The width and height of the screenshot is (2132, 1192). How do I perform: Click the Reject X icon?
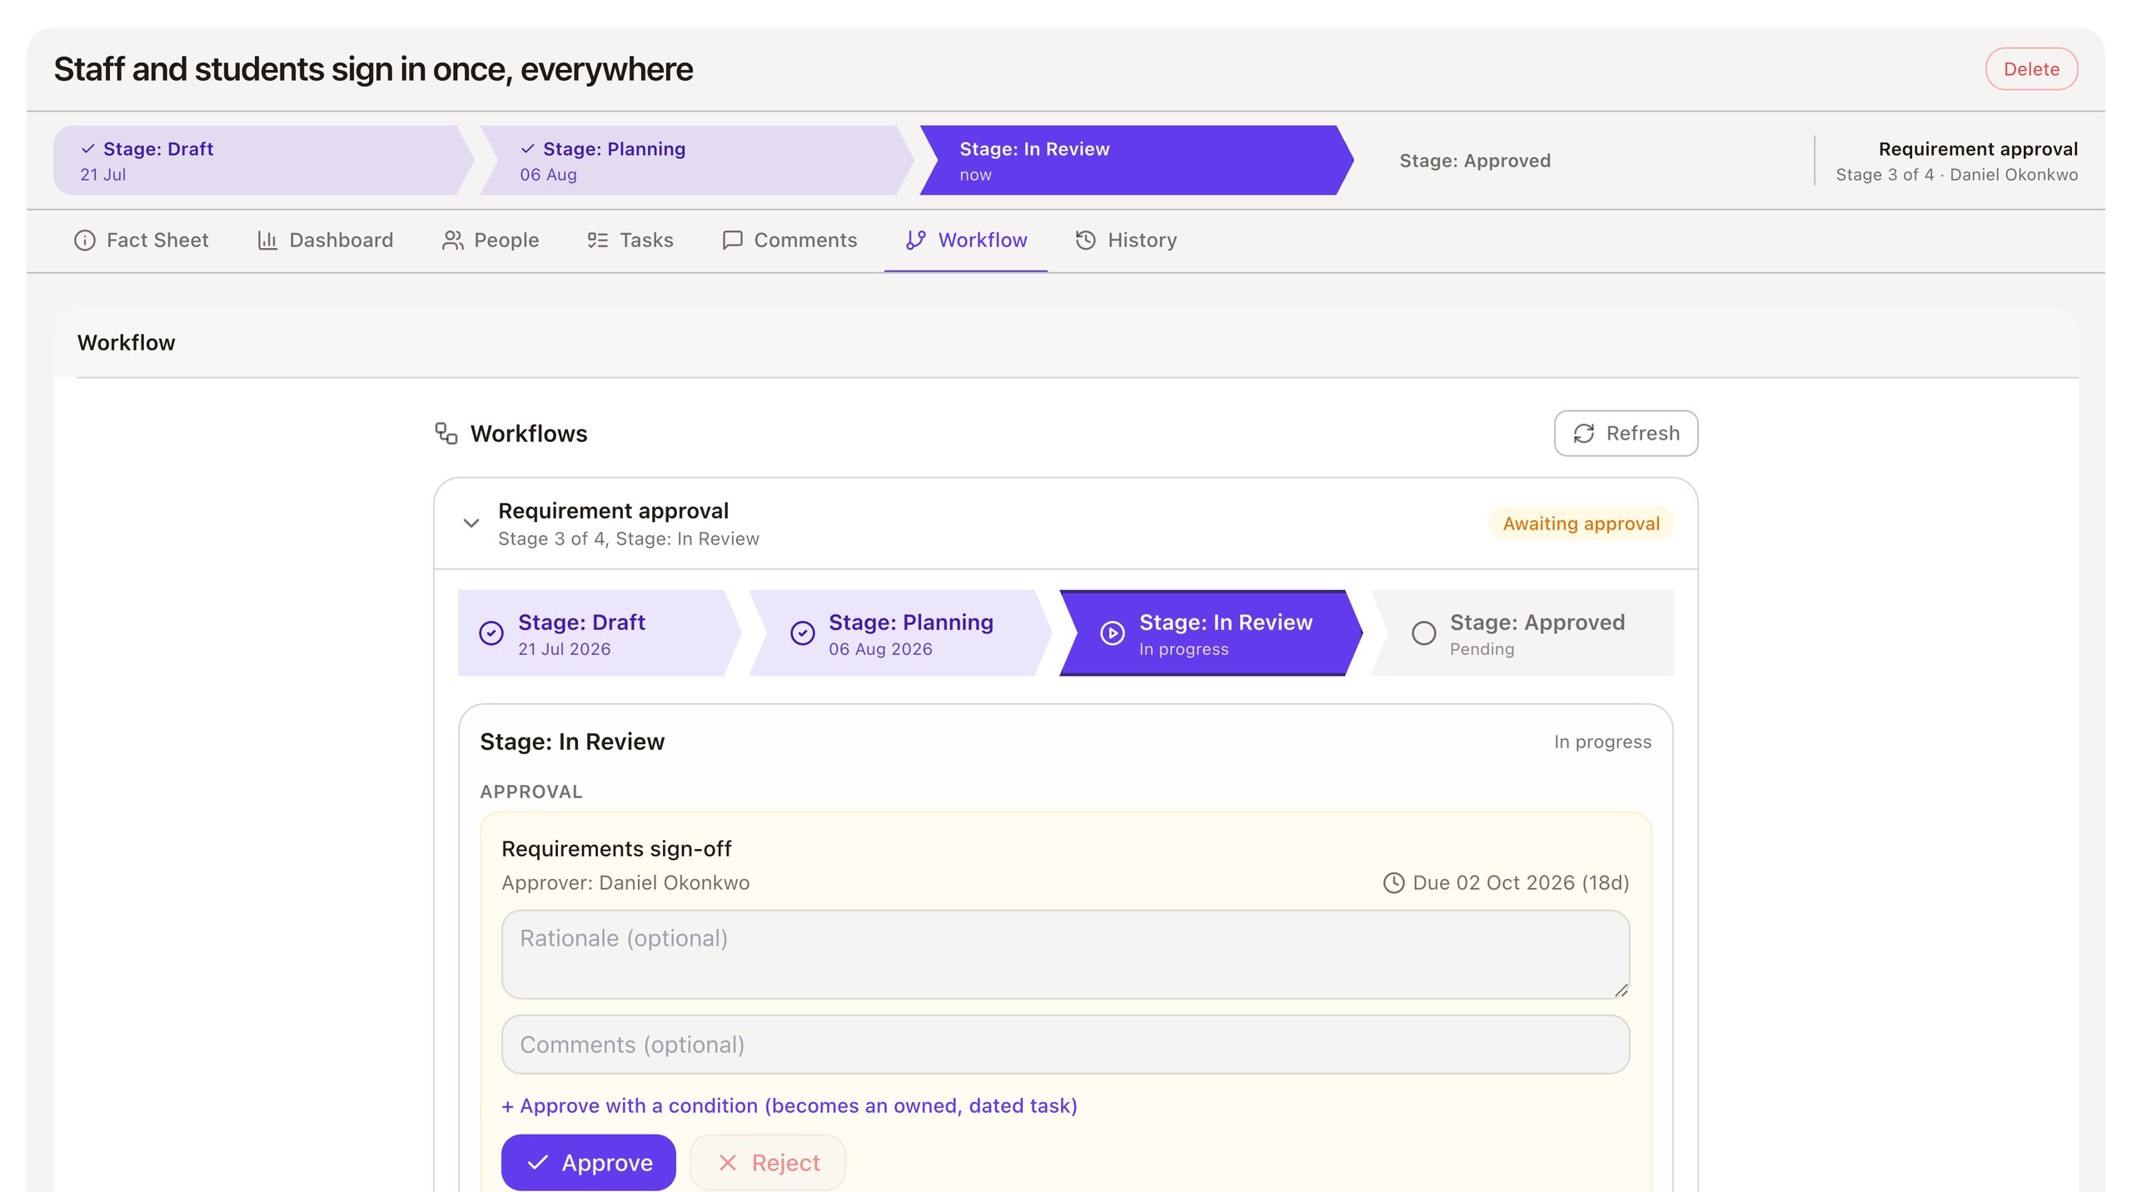point(727,1163)
